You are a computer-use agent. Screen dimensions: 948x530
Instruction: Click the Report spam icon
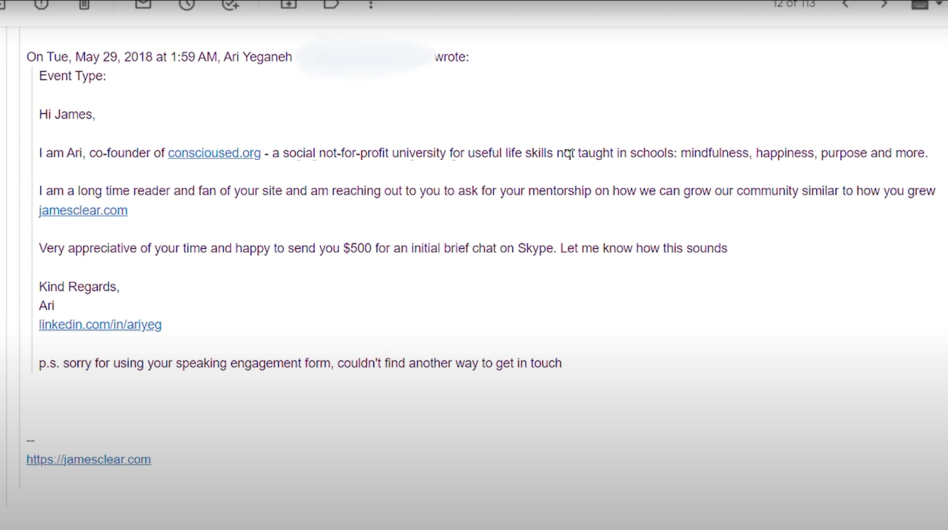pyautogui.click(x=41, y=4)
